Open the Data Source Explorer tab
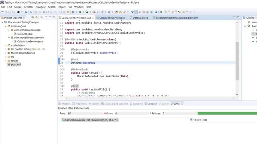This screenshot has width=257, height=144. pyautogui.click(x=114, y=104)
